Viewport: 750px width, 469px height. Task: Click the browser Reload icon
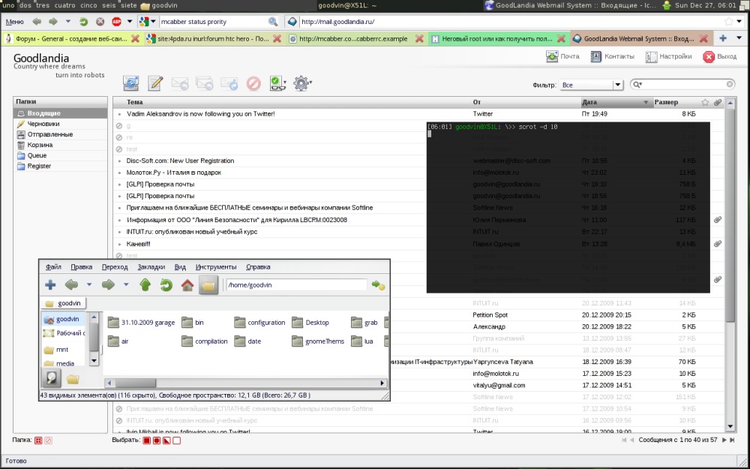84,22
